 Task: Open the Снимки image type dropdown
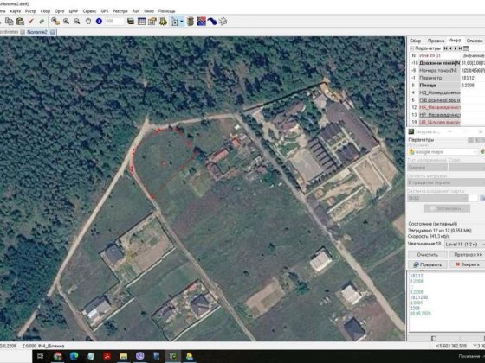[428, 167]
